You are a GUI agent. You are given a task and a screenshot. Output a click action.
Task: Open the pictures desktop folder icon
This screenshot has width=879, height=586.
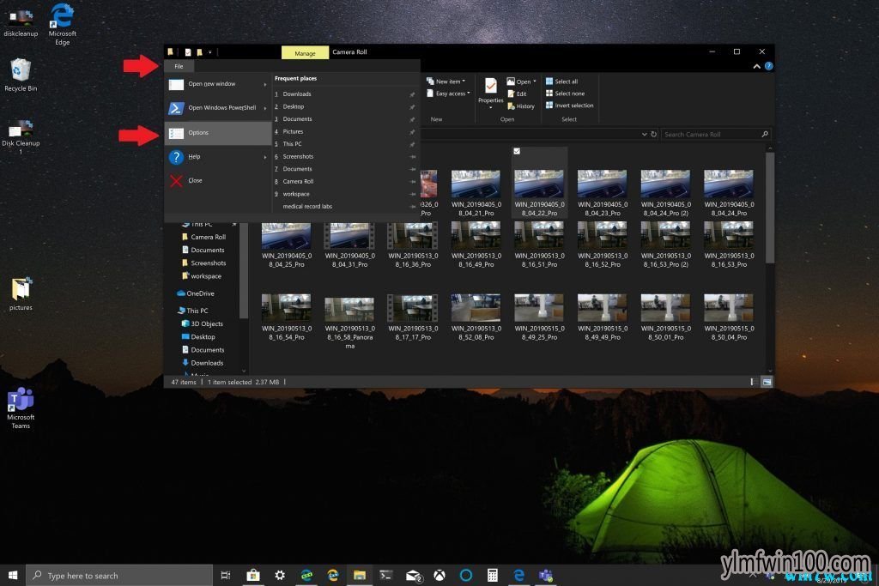click(x=21, y=293)
